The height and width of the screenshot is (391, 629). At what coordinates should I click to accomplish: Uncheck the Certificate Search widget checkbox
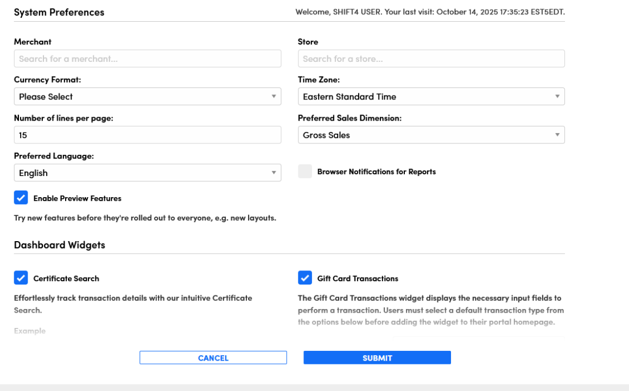click(x=21, y=278)
